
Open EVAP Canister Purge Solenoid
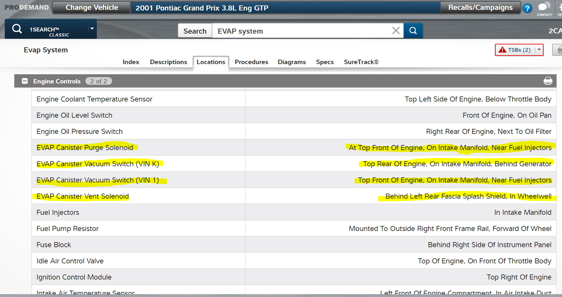coord(85,148)
